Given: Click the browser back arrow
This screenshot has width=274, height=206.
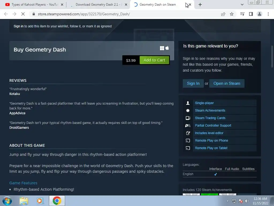Looking at the screenshot, I should 6,14.
